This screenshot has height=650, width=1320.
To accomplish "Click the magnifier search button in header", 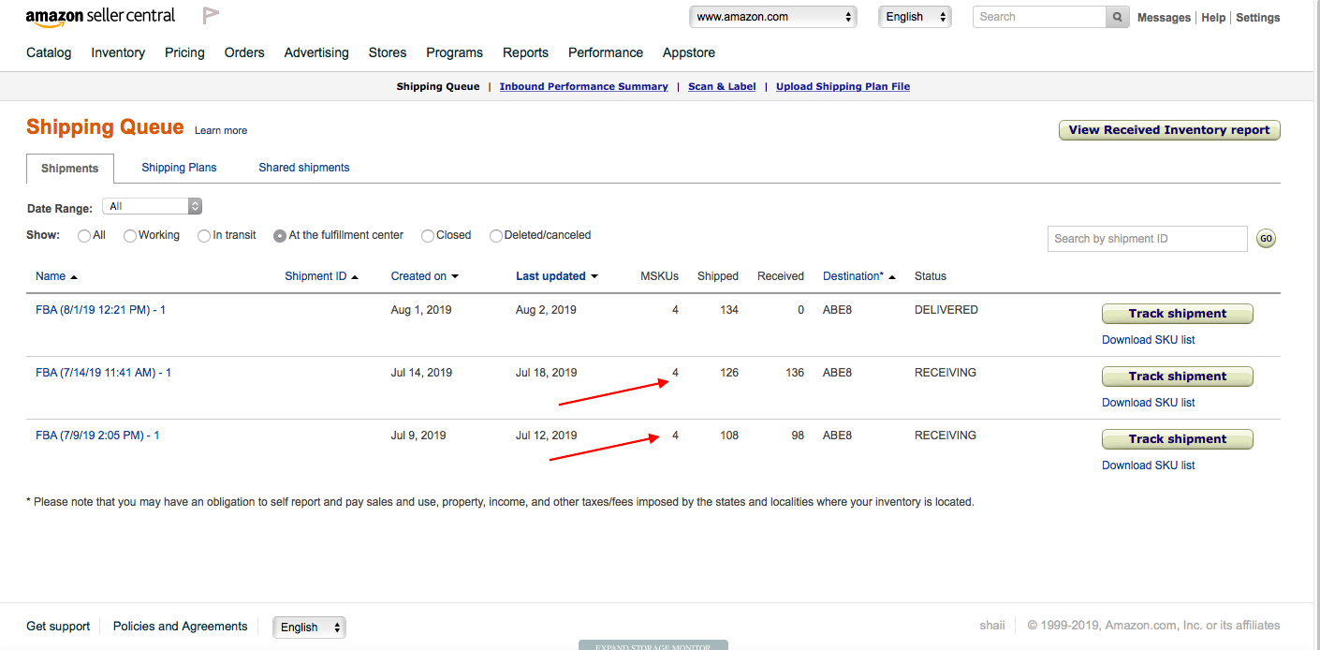I will click(1117, 17).
